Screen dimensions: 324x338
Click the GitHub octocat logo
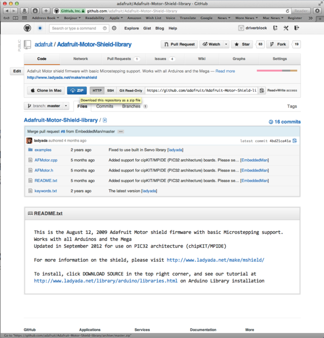point(27,28)
